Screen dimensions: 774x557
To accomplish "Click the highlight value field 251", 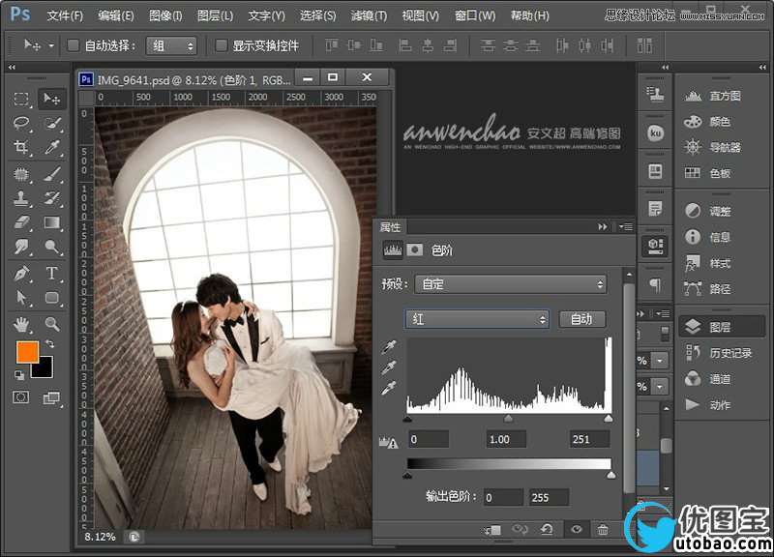I will 589,439.
